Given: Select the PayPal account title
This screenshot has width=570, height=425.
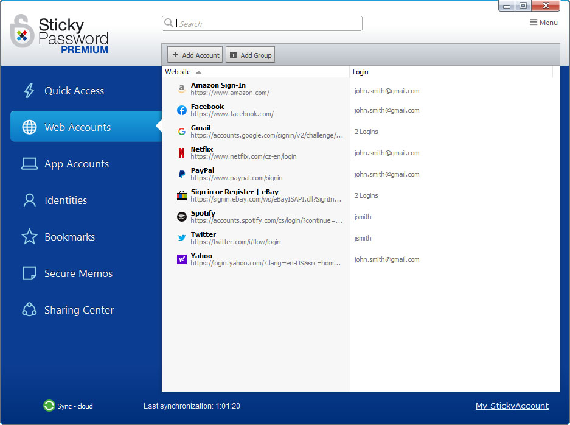Looking at the screenshot, I should click(203, 170).
